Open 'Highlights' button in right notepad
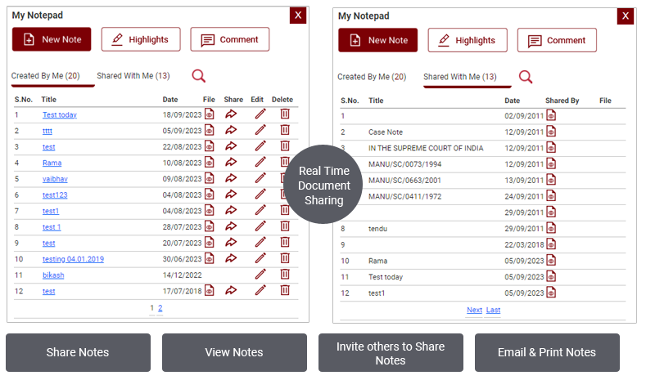This screenshot has height=389, width=655. pyautogui.click(x=468, y=40)
